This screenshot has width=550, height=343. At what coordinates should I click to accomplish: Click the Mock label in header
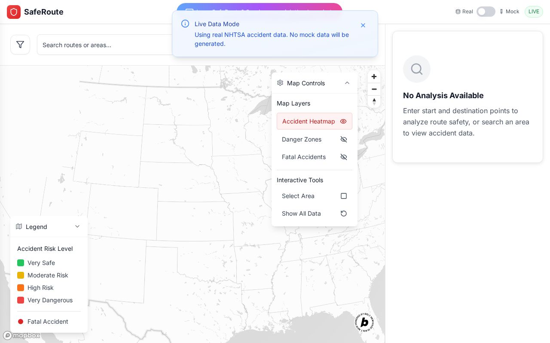(x=513, y=12)
